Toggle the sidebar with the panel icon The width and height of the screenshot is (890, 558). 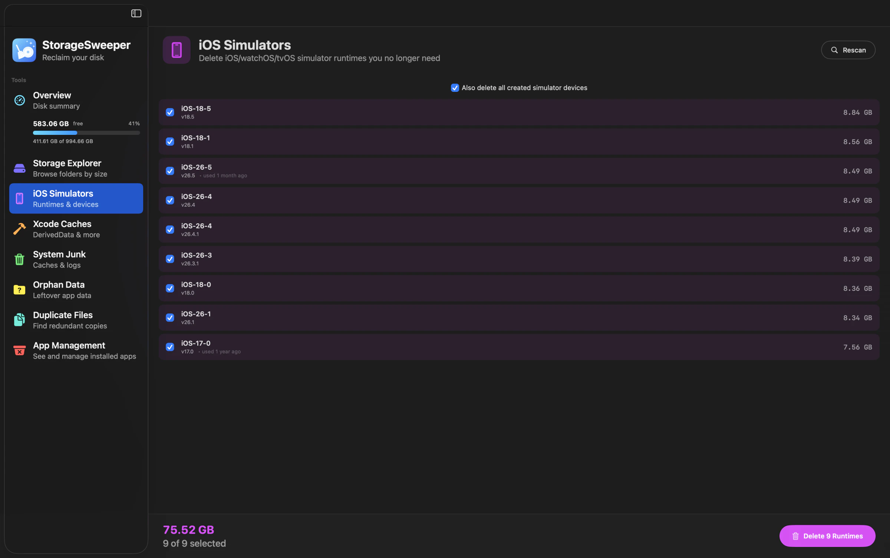[x=136, y=13]
